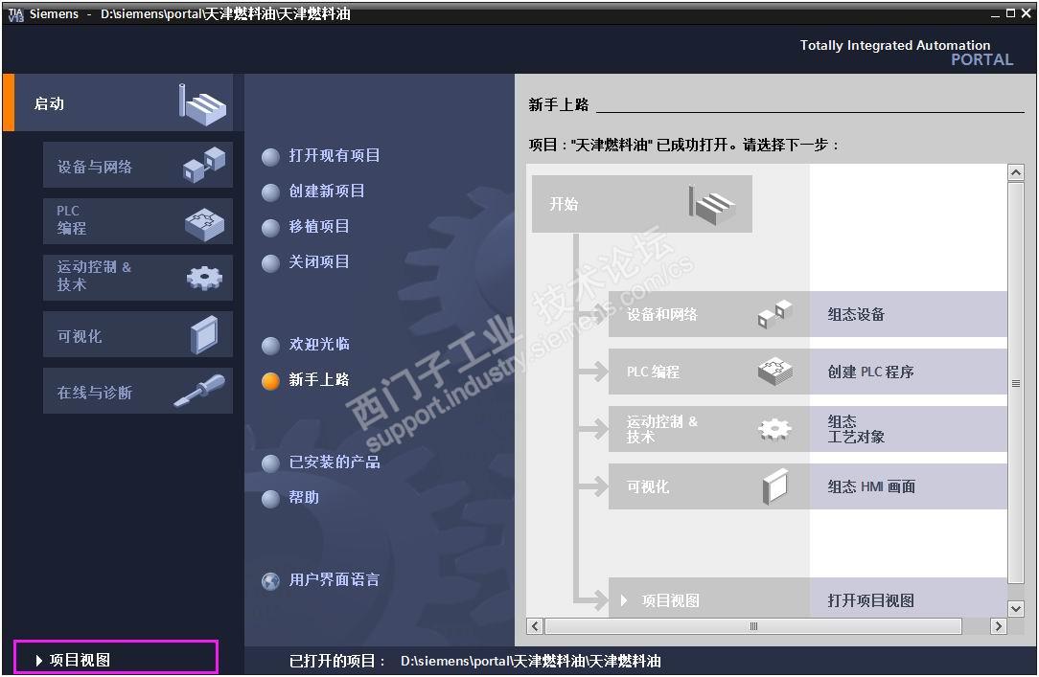Click the vertical scrollbar thumb
This screenshot has width=1039, height=677.
coord(1015,382)
